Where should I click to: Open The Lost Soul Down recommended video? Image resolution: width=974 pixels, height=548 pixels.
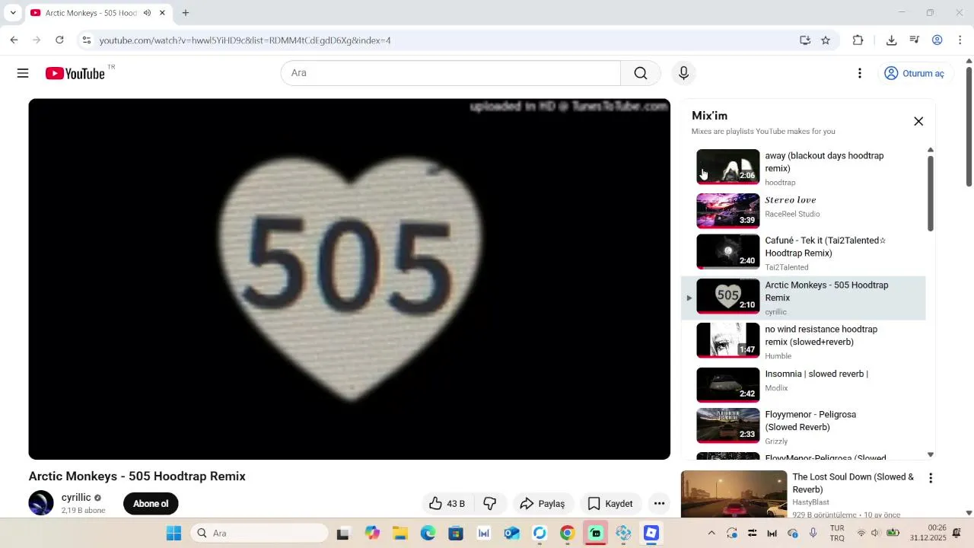pos(853,483)
